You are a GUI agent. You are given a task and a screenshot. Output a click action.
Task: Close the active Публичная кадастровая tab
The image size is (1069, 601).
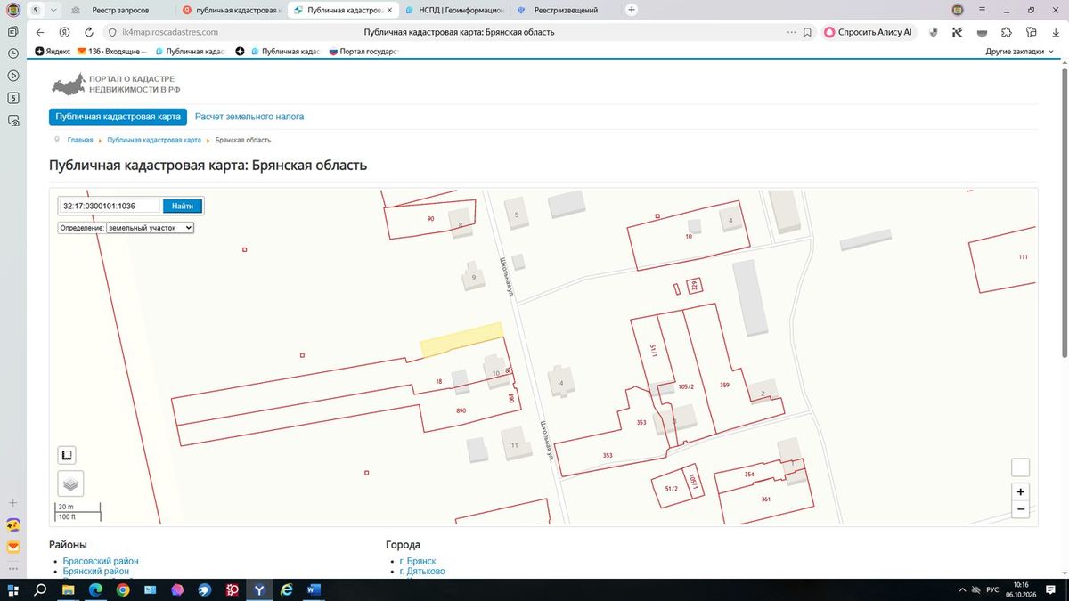pos(389,10)
